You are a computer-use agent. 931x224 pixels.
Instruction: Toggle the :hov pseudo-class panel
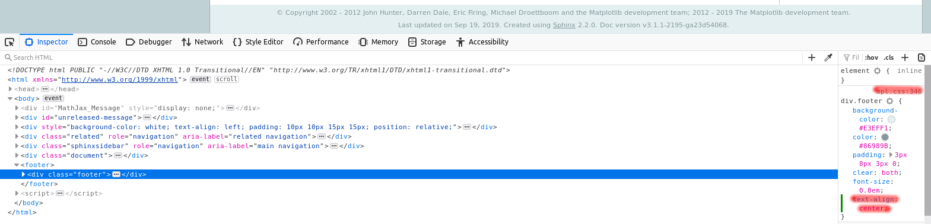click(x=871, y=57)
